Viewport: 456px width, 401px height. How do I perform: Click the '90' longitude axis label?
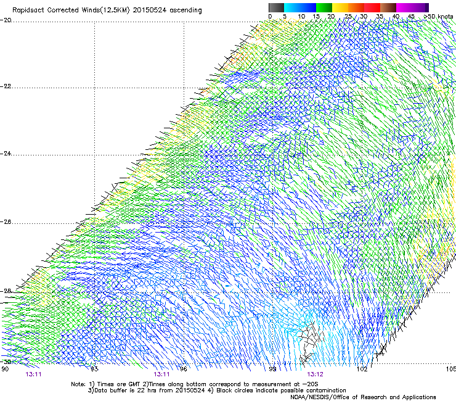coord(5,369)
